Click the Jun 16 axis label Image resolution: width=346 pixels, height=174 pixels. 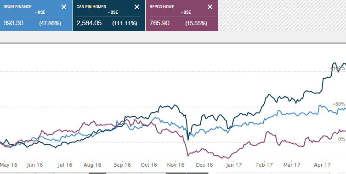pos(34,165)
